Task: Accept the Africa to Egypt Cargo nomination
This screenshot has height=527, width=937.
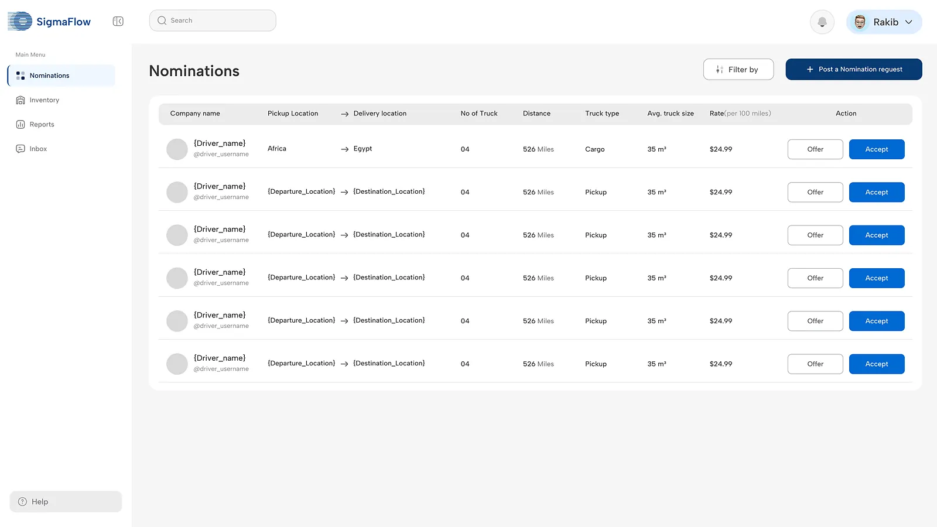Action: (x=877, y=149)
